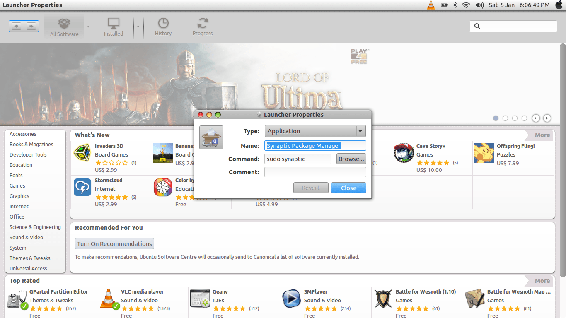Open the Games category
This screenshot has width=566, height=318.
coord(17,186)
